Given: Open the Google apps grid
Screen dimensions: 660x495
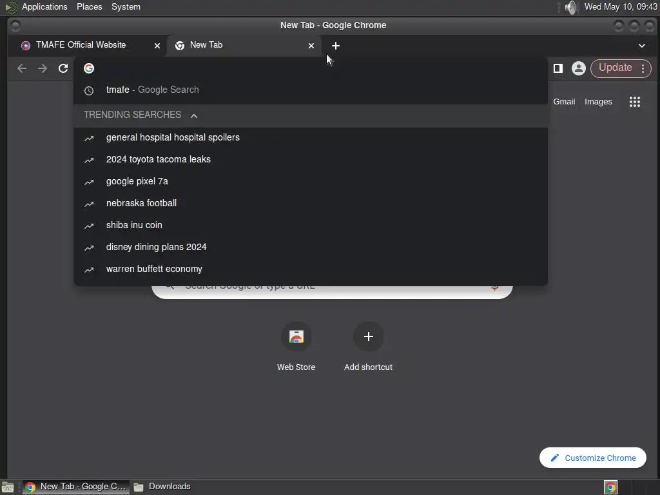Looking at the screenshot, I should pyautogui.click(x=635, y=101).
